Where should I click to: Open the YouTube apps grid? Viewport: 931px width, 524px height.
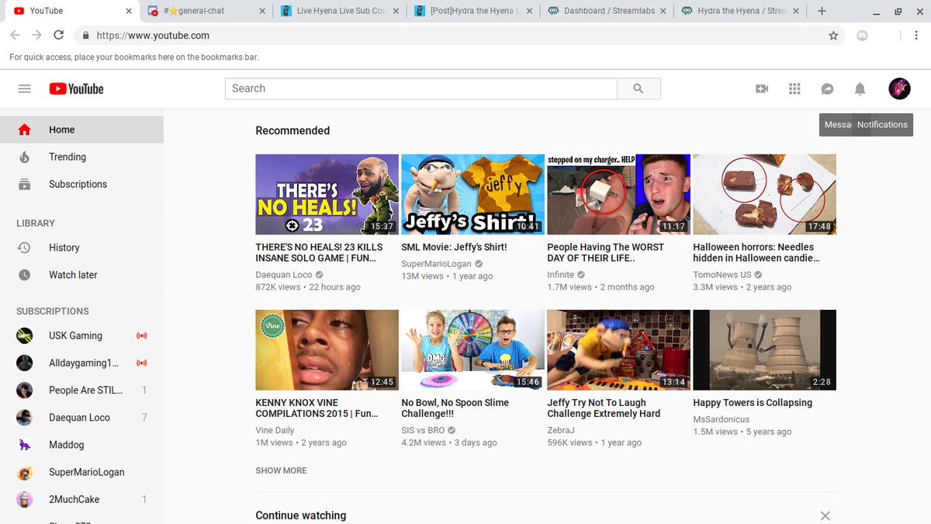click(794, 89)
